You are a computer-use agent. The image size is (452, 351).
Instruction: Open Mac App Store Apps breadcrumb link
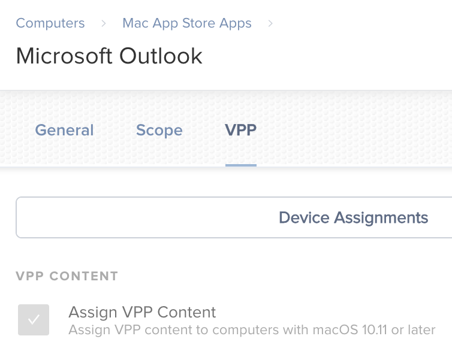pyautogui.click(x=187, y=23)
